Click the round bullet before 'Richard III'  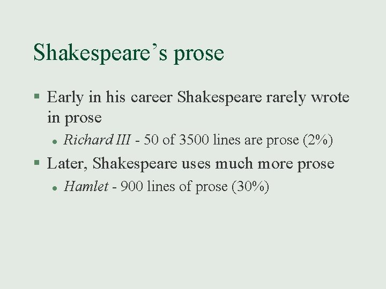tap(55, 141)
